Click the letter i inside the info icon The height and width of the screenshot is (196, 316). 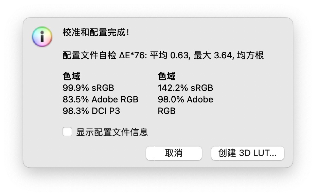[x=42, y=36]
